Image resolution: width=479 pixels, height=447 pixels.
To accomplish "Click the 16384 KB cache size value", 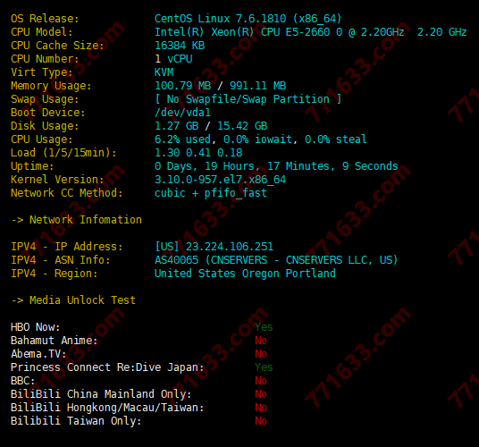I will click(x=180, y=46).
